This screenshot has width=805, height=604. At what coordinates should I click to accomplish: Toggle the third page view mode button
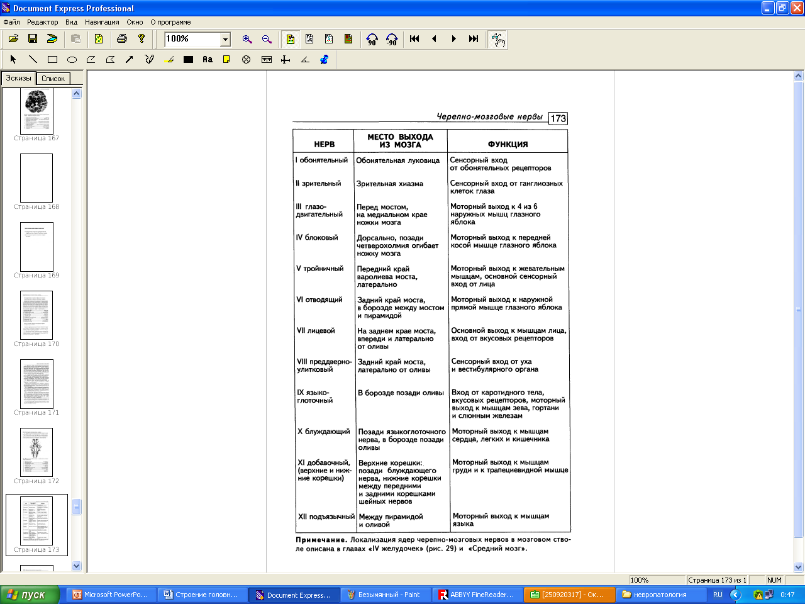pos(329,39)
